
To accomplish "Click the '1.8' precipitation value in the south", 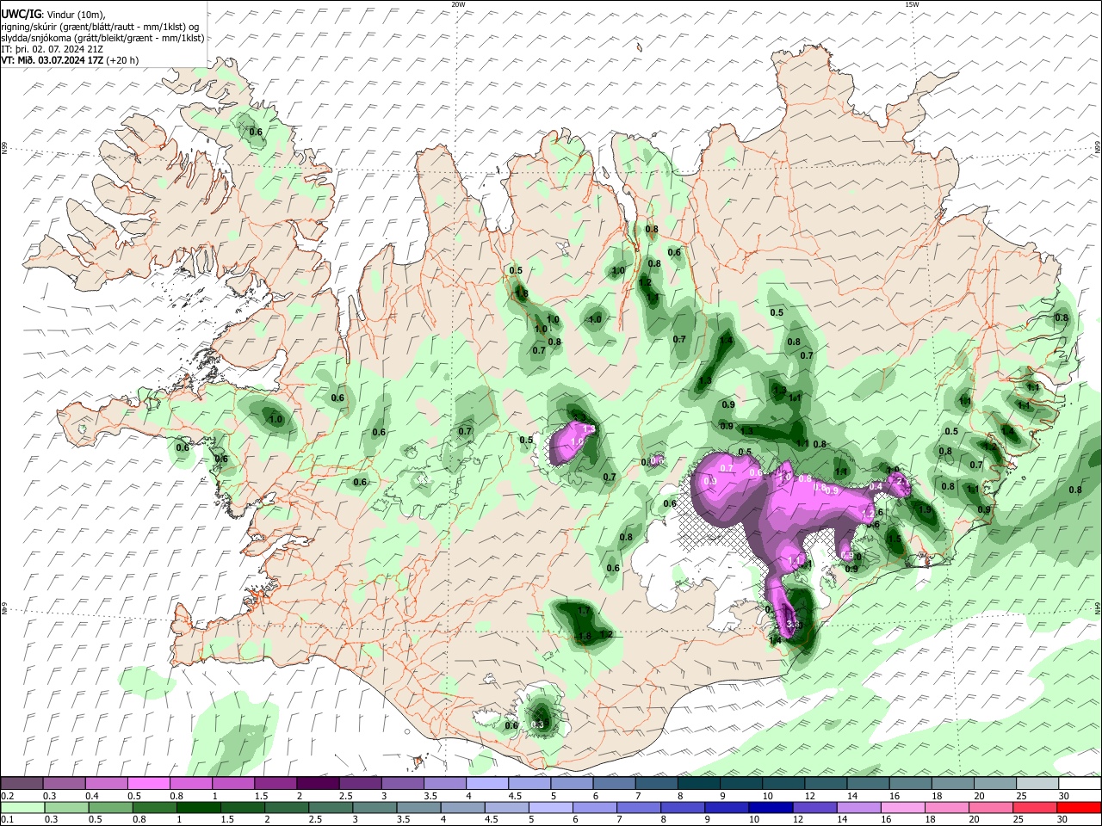I will (585, 637).
